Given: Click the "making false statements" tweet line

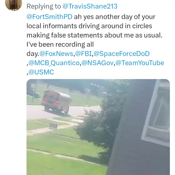Looking at the screenshot, I should [94, 35].
